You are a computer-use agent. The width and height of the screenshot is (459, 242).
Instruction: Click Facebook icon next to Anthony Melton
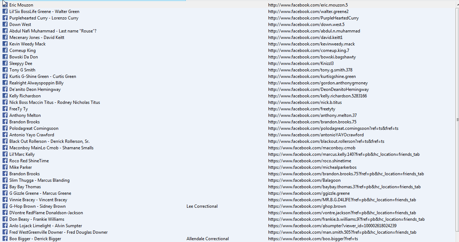pos(5,115)
